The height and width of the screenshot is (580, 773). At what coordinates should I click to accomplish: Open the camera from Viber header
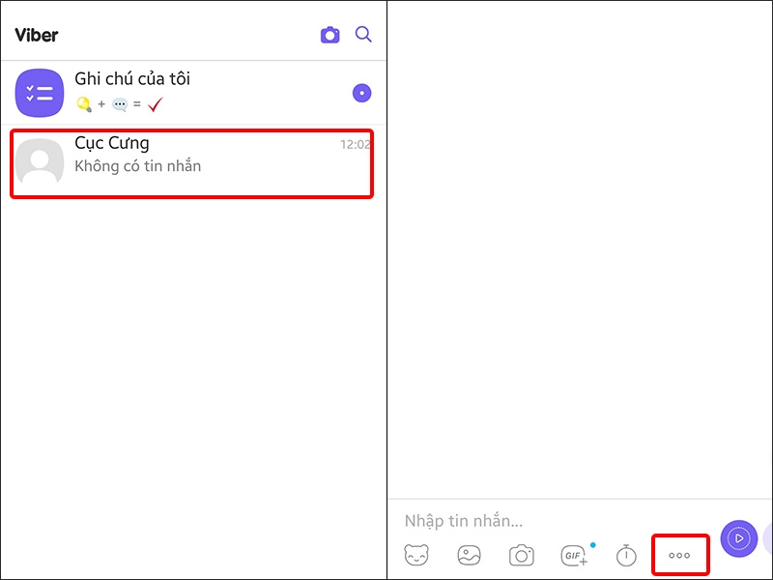pos(329,35)
